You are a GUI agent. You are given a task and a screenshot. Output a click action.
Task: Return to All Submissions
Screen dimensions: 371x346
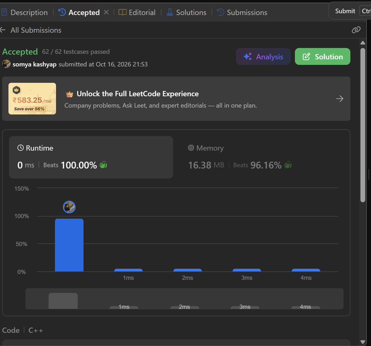point(36,30)
